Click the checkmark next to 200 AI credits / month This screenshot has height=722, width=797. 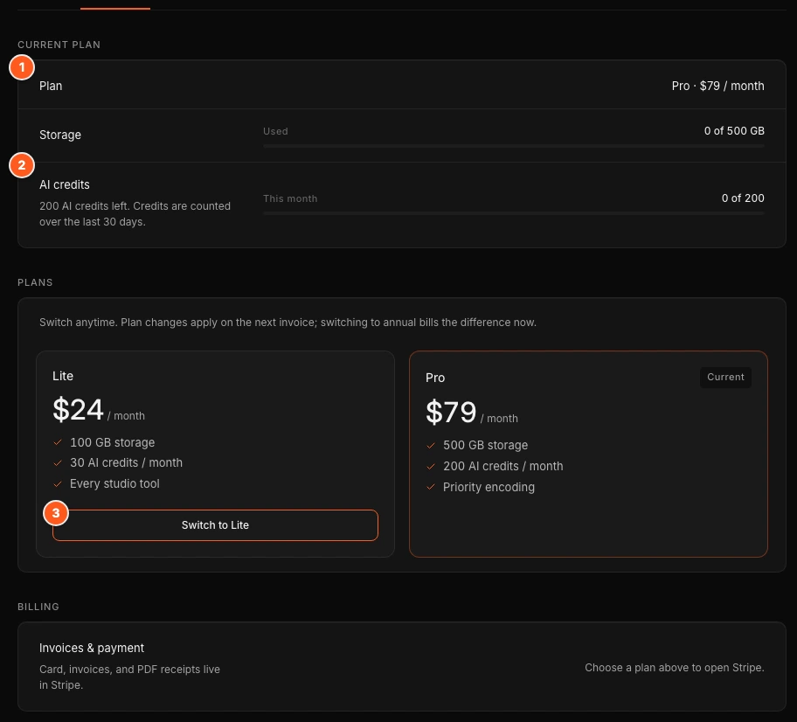coord(431,466)
